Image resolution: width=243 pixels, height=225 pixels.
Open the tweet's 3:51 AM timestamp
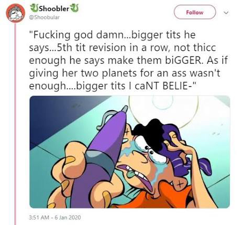click(x=39, y=217)
